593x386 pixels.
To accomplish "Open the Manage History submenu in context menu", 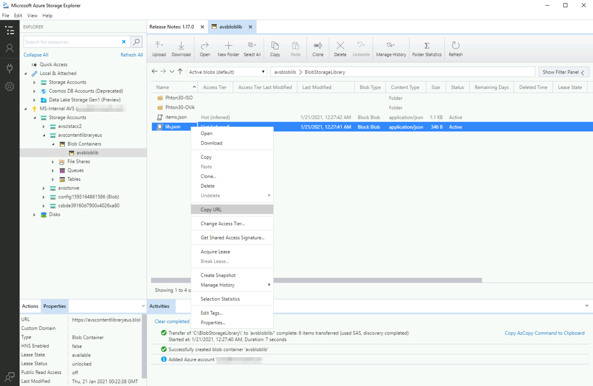I will point(232,285).
